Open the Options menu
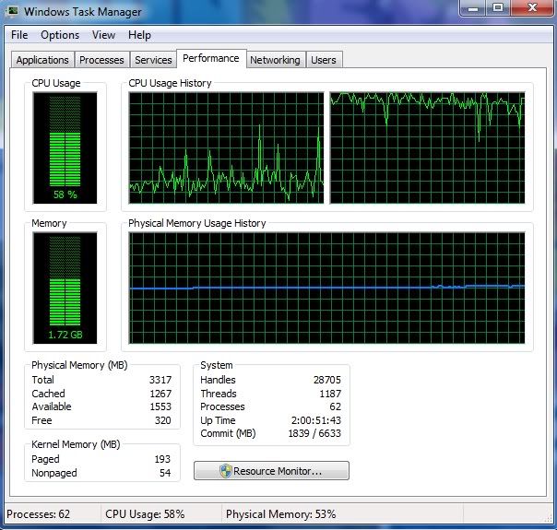Image resolution: width=557 pixels, height=530 pixels. (60, 35)
